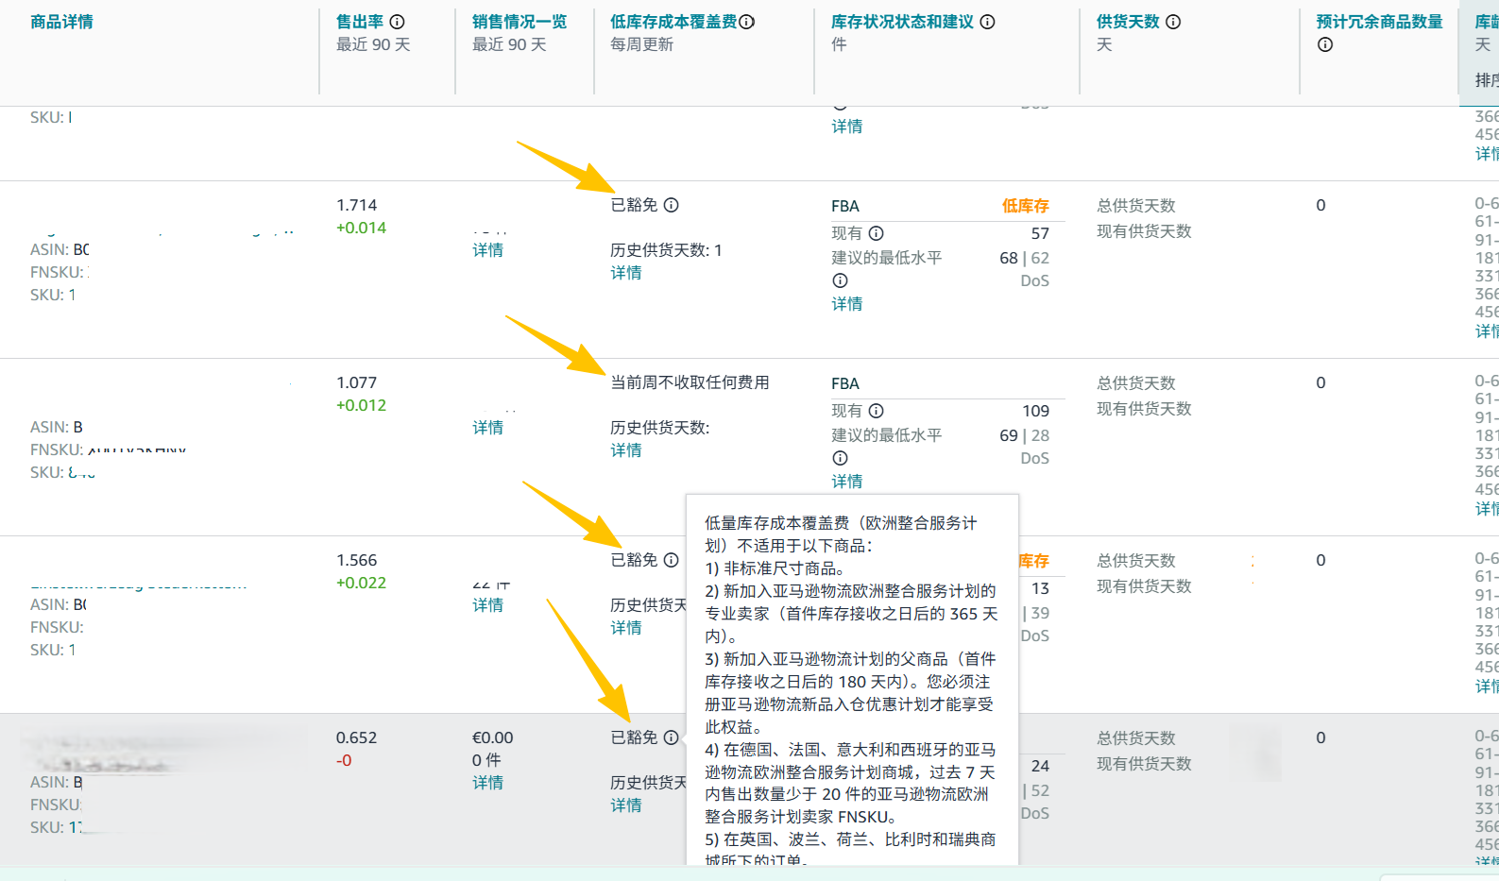Click info icon below 建议的最低水平 in 1.077 row

tap(840, 458)
